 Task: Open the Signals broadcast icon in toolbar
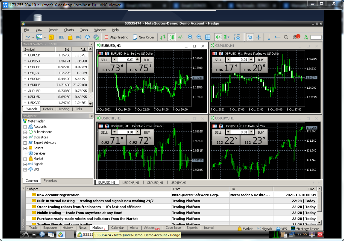tap(79, 37)
